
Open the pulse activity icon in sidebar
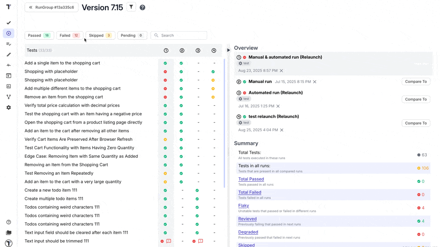(x=9, y=65)
